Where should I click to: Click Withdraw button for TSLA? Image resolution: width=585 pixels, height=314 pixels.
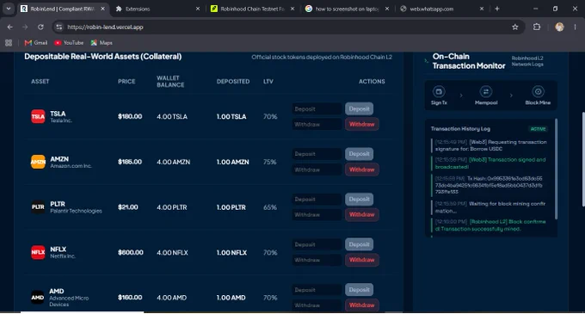[x=361, y=124]
